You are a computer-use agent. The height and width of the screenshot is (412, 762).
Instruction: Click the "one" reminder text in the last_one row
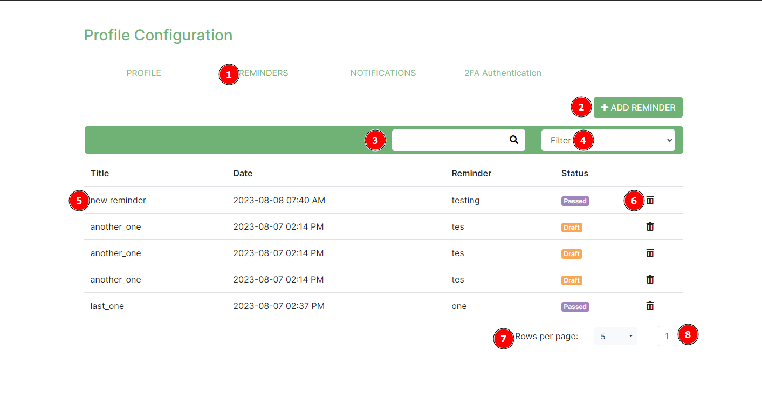coord(459,306)
